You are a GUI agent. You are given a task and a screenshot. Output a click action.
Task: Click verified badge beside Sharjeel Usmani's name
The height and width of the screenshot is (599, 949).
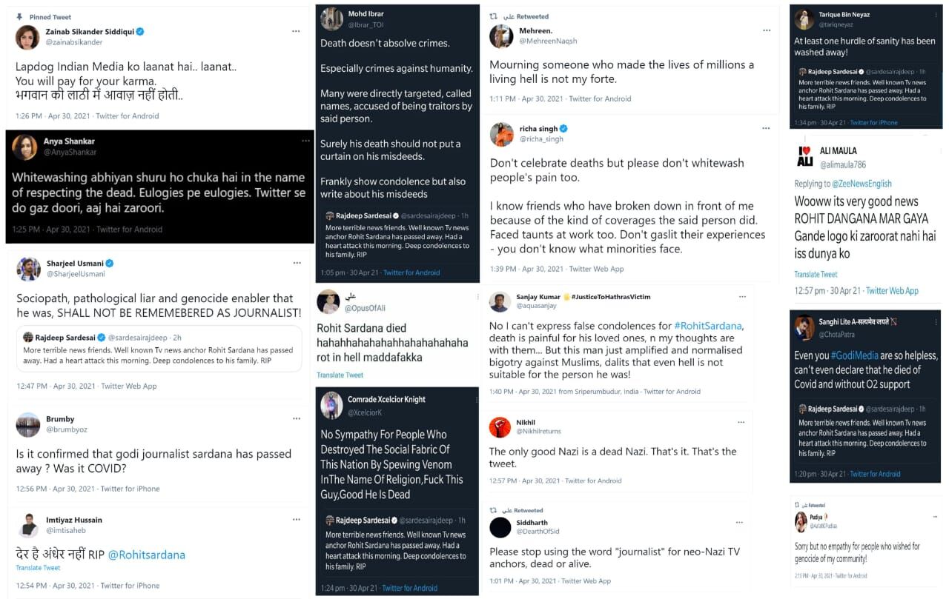pyautogui.click(x=110, y=264)
